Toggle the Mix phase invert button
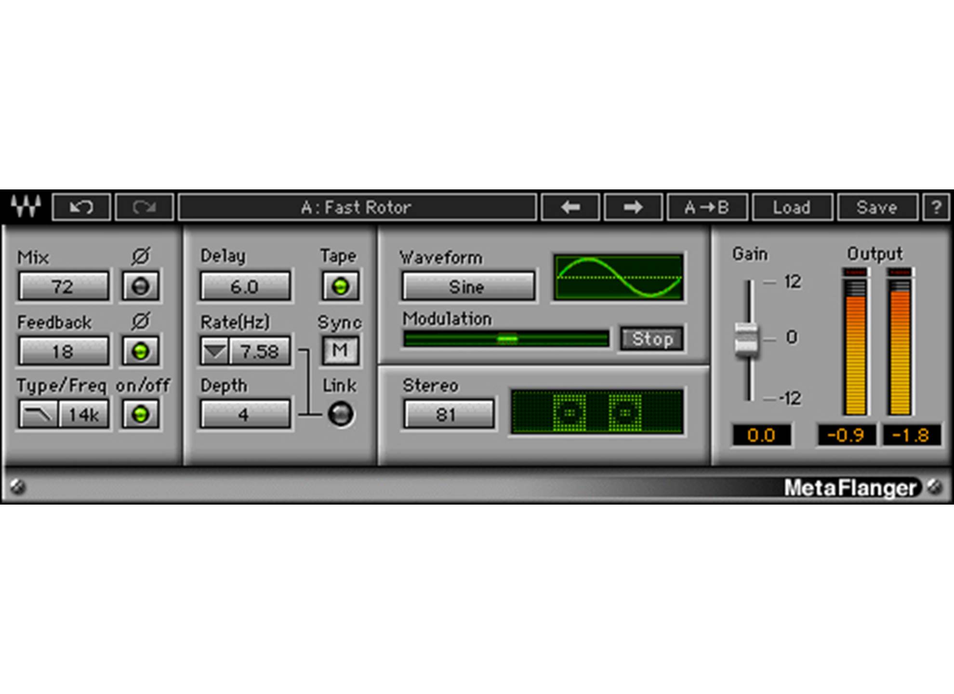Image resolution: width=954 pixels, height=694 pixels. click(x=140, y=286)
